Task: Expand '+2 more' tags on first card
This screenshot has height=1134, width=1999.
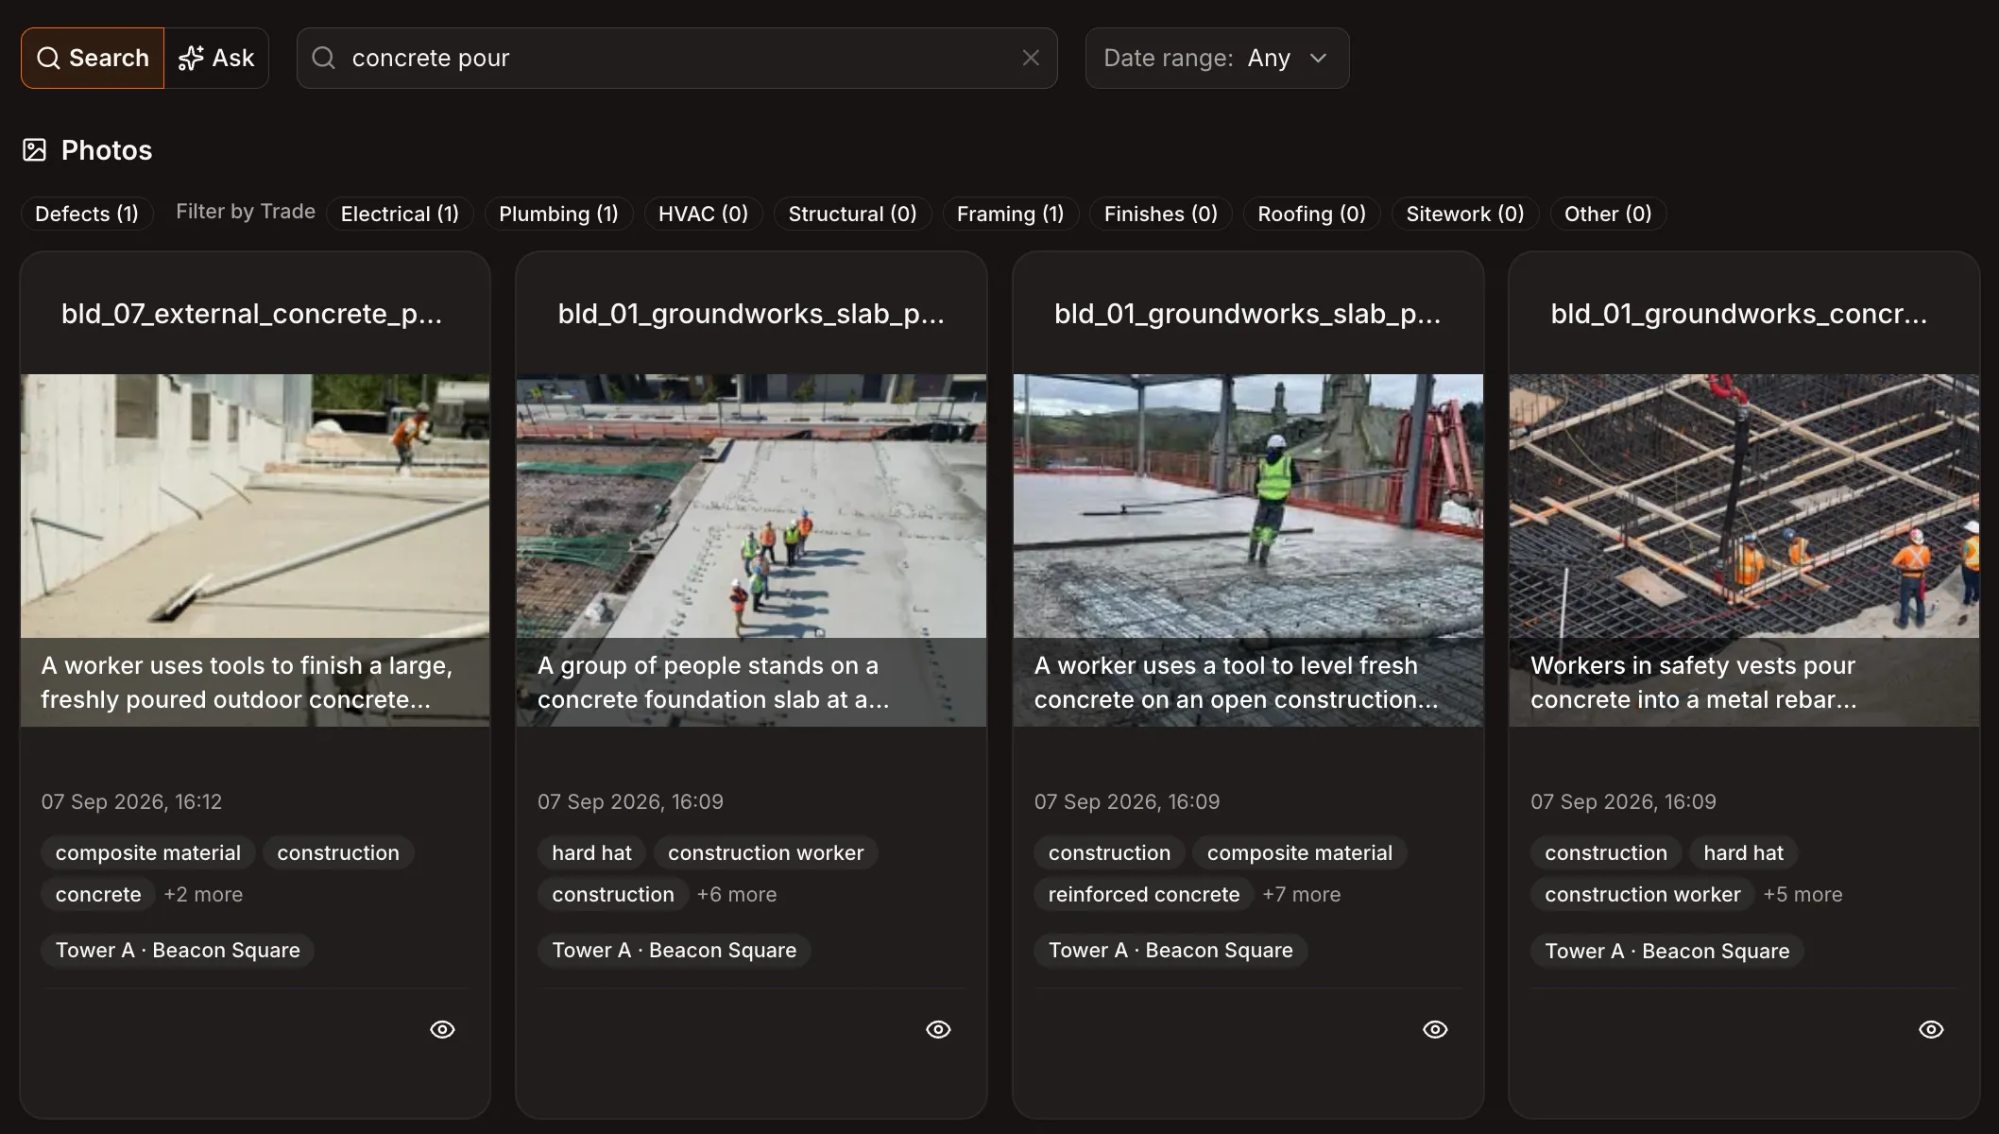Action: (203, 894)
